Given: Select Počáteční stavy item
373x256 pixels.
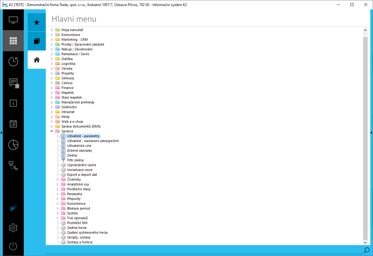Looking at the screenshot, I should [79, 189].
